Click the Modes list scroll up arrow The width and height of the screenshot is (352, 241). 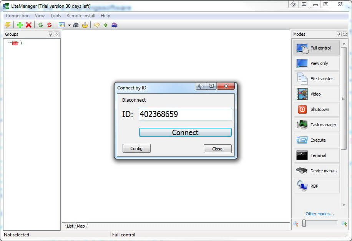coord(344,44)
